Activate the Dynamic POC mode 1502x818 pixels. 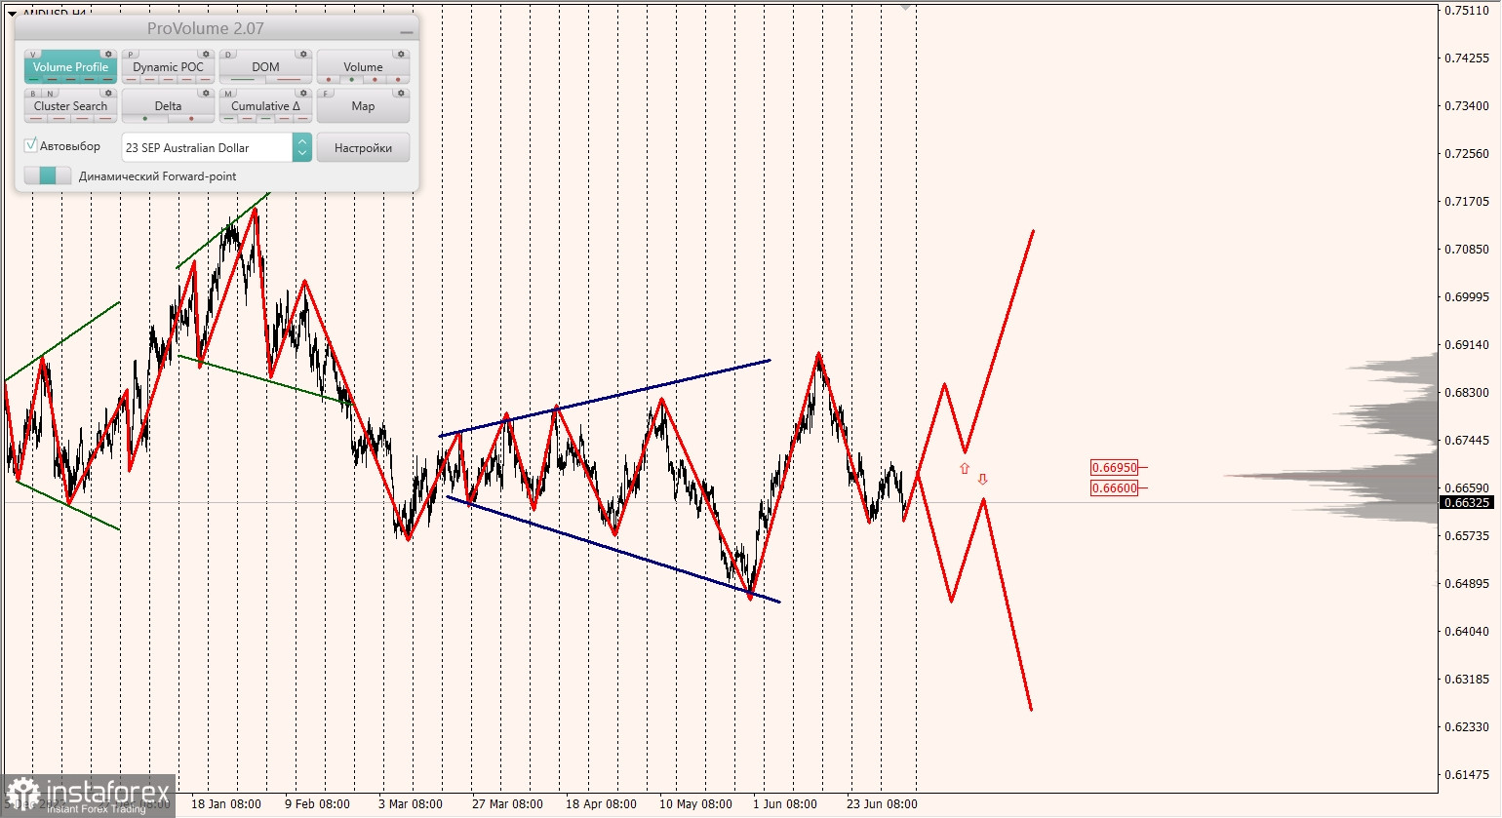pyautogui.click(x=168, y=66)
